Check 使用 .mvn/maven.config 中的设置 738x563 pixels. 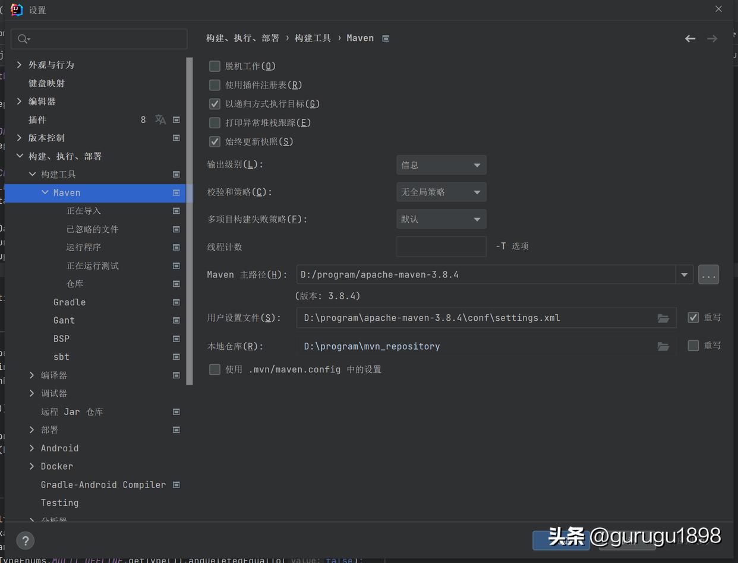[215, 369]
